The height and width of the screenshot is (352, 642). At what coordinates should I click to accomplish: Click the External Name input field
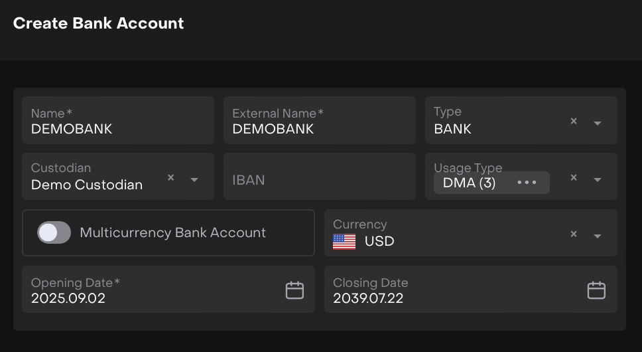click(320, 129)
